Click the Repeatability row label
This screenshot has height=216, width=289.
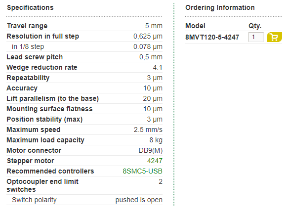click(x=28, y=78)
